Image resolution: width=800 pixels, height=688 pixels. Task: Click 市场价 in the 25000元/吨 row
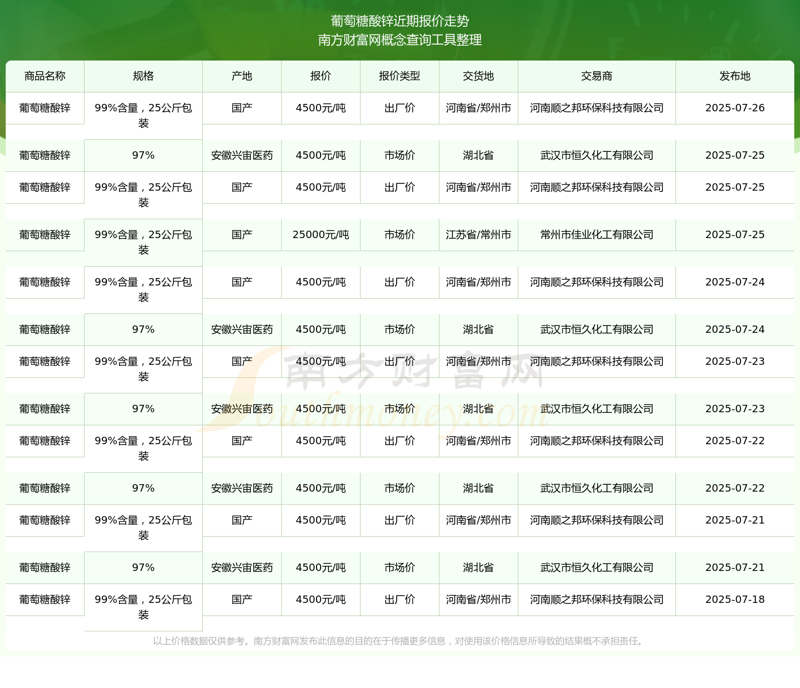coord(399,235)
